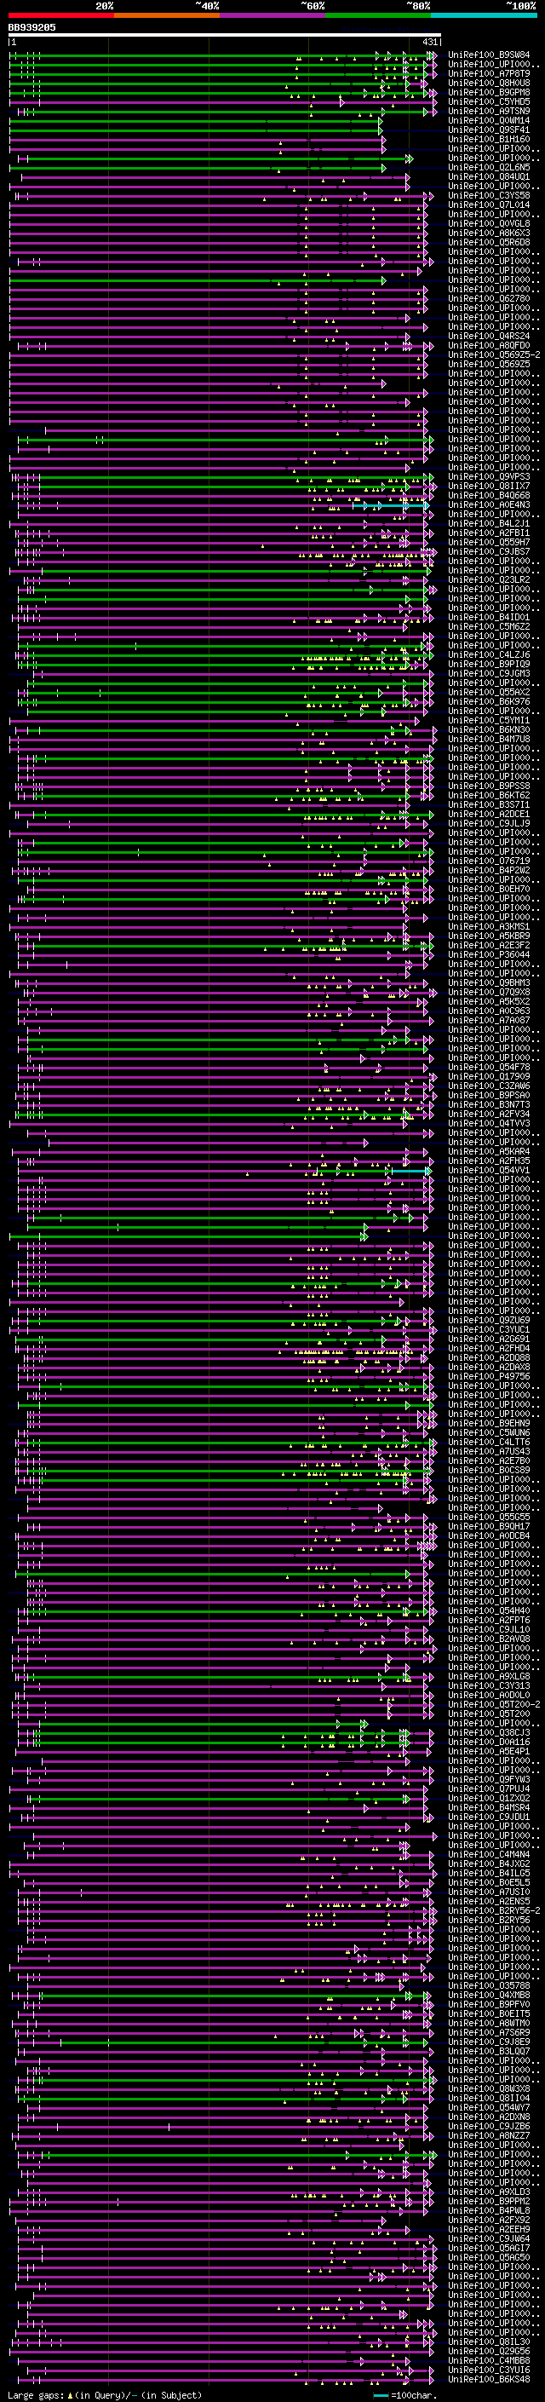Select the UniRef100_Q8IIX7 label
545x2402 pixels.
coord(489,486)
